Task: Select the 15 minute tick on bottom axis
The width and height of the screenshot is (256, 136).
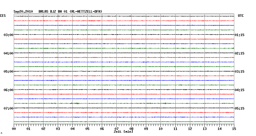Action: click(234, 129)
